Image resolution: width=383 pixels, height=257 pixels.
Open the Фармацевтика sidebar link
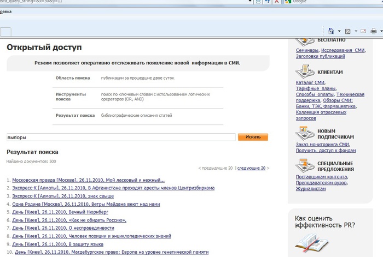point(339,106)
